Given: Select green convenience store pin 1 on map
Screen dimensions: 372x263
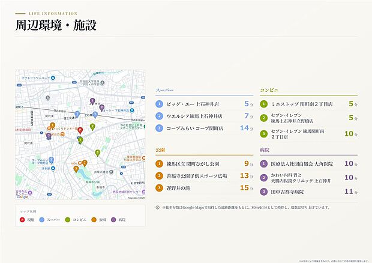Looking at the screenshot, I should [x=80, y=141].
